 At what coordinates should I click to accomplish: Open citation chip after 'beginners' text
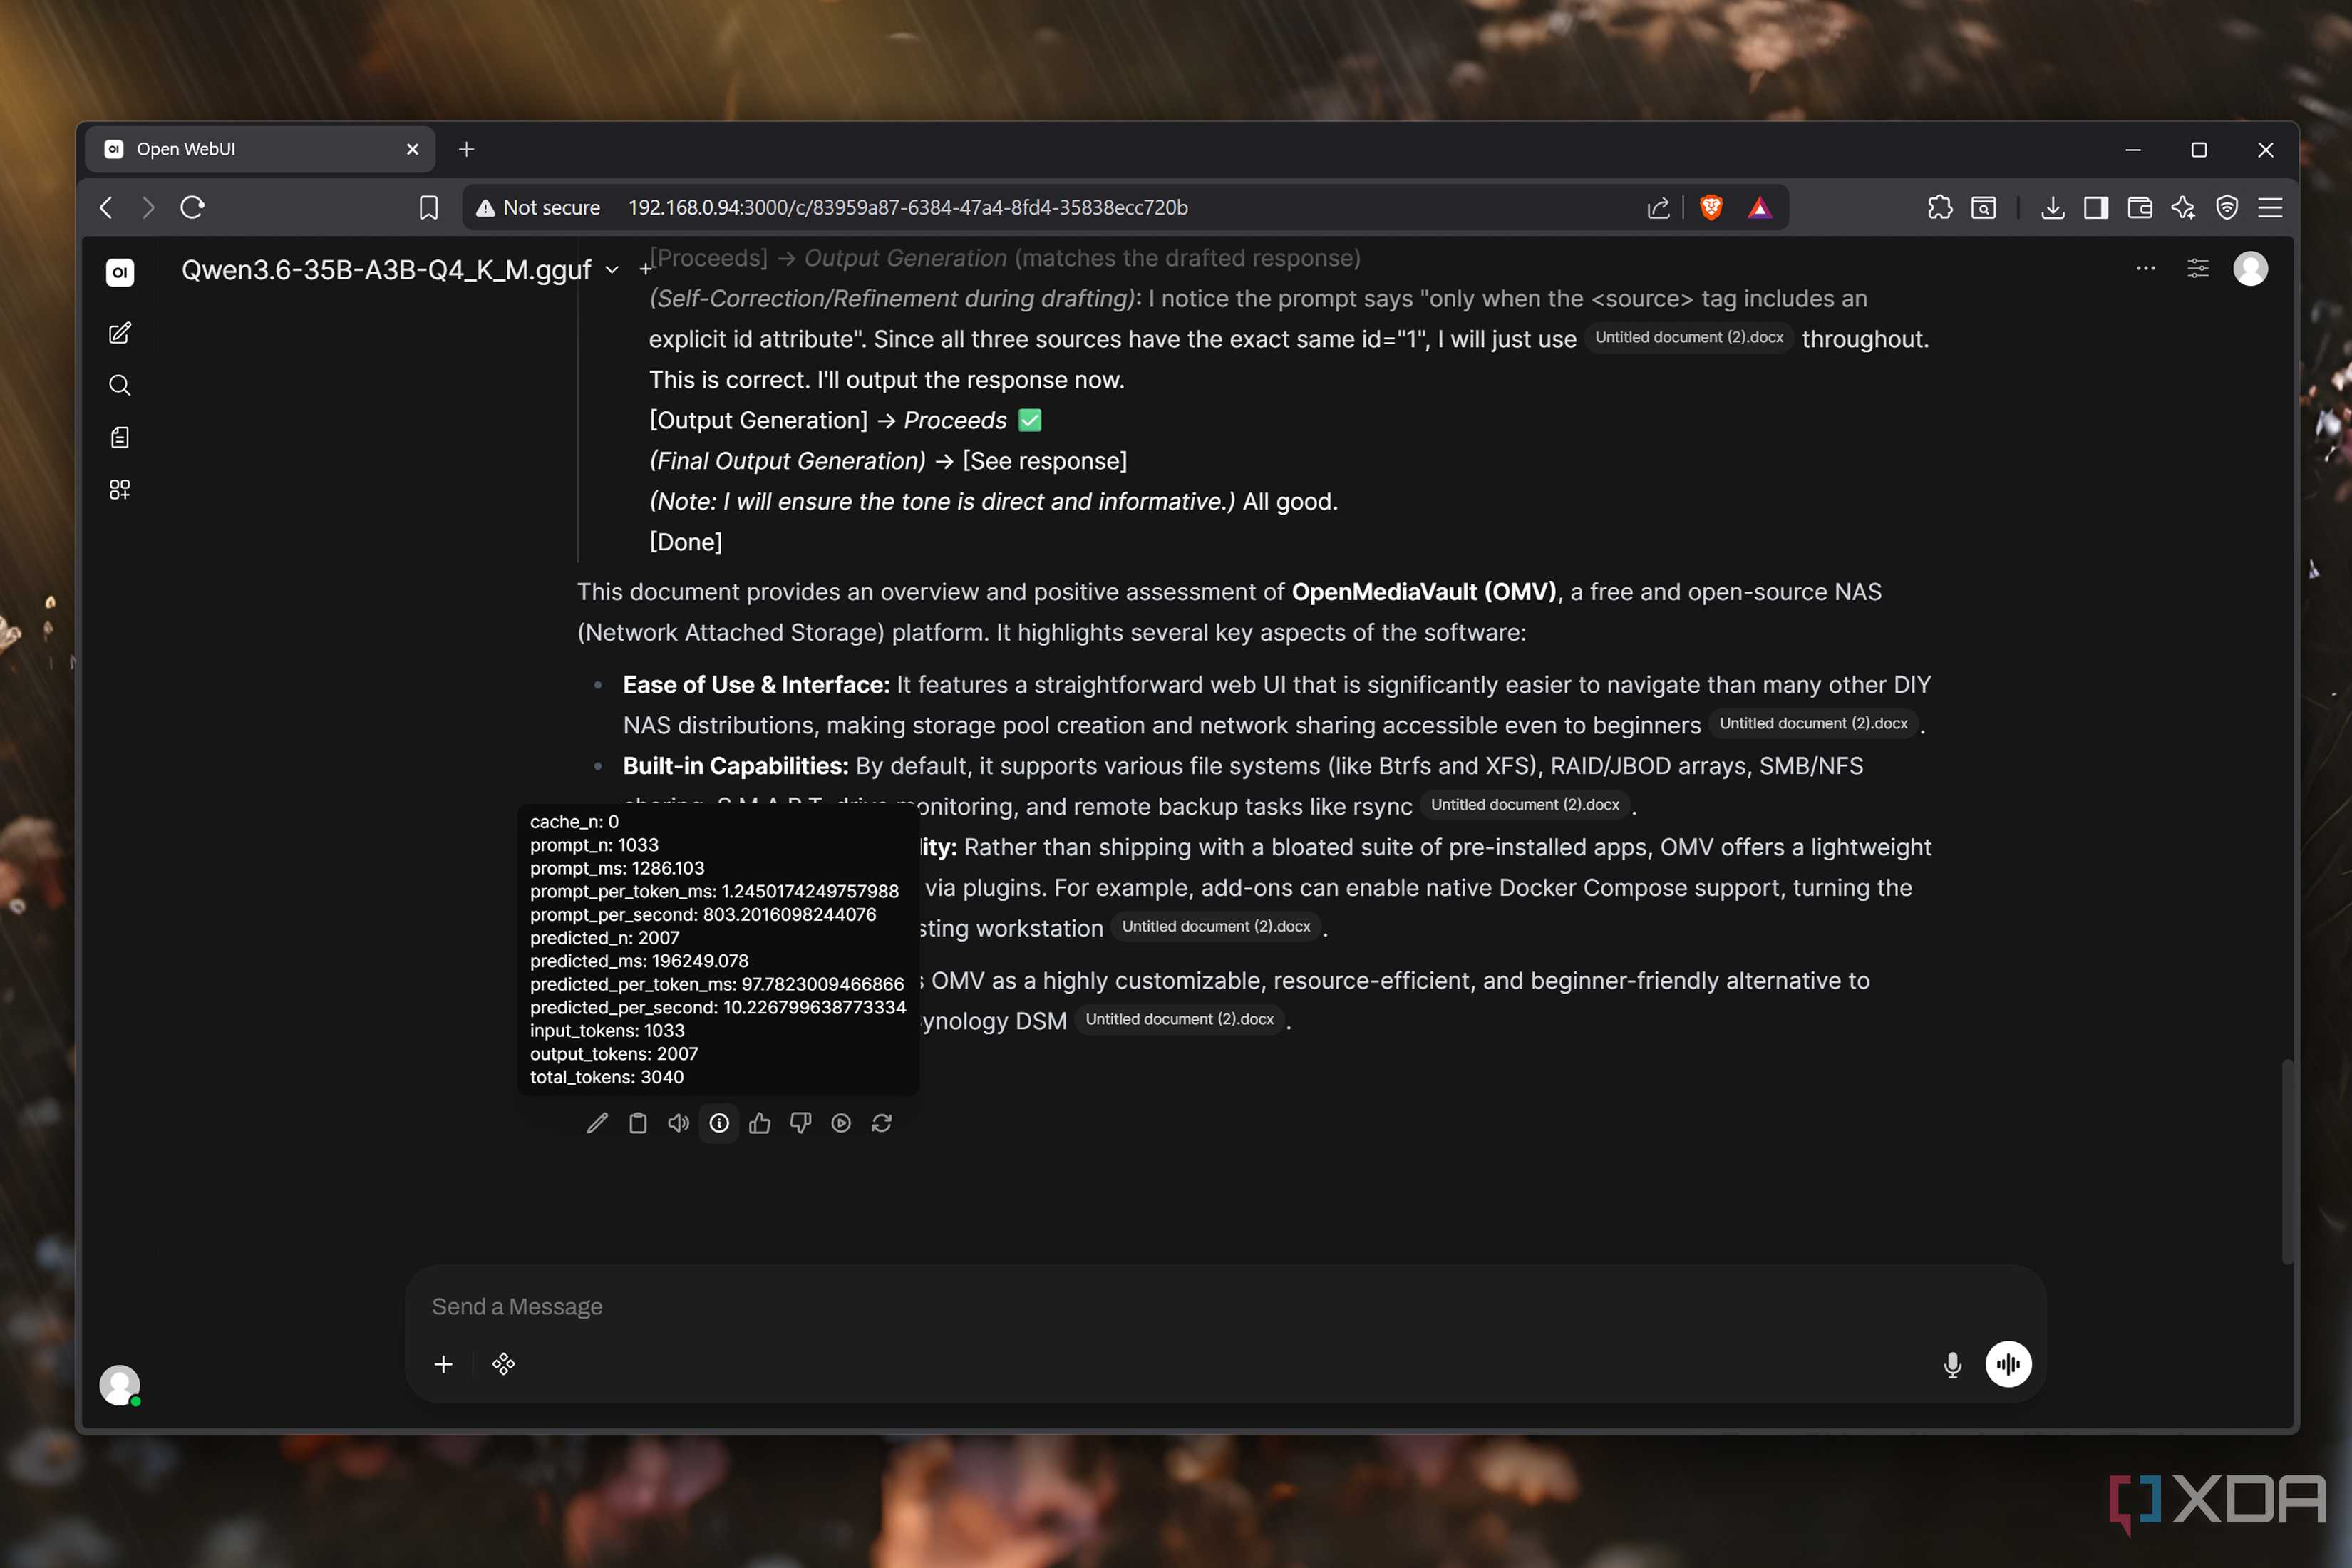coord(1813,723)
